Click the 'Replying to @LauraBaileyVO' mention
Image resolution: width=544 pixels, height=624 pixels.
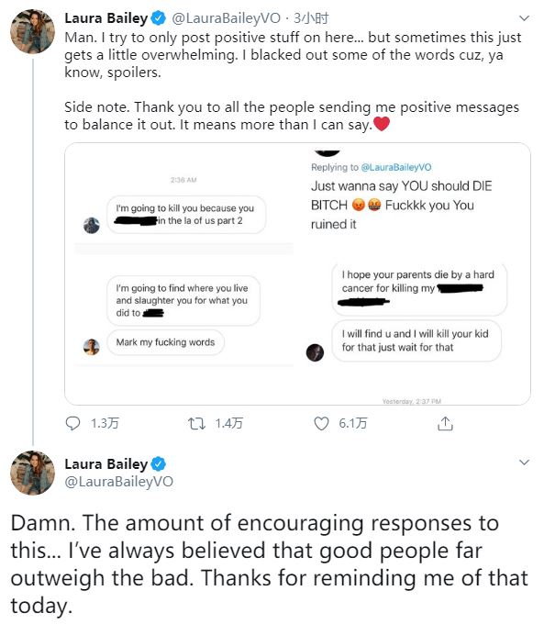(x=396, y=167)
